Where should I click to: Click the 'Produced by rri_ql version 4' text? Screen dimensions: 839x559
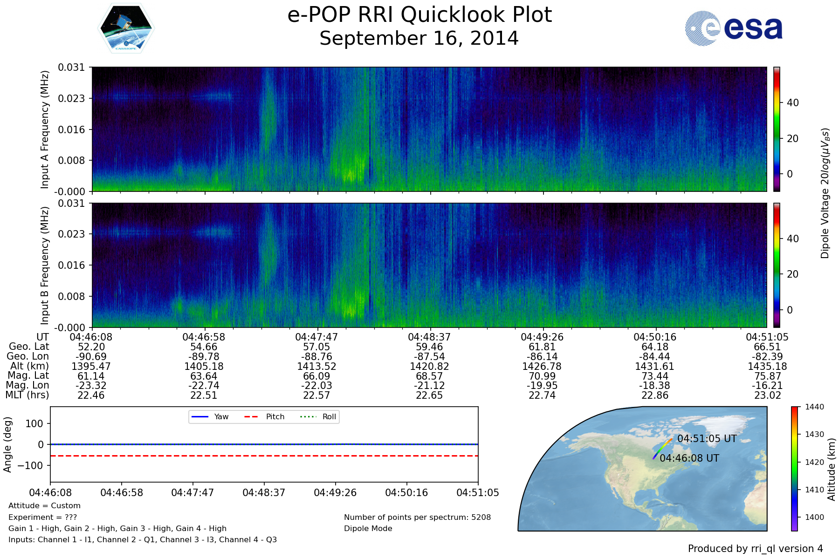755,549
